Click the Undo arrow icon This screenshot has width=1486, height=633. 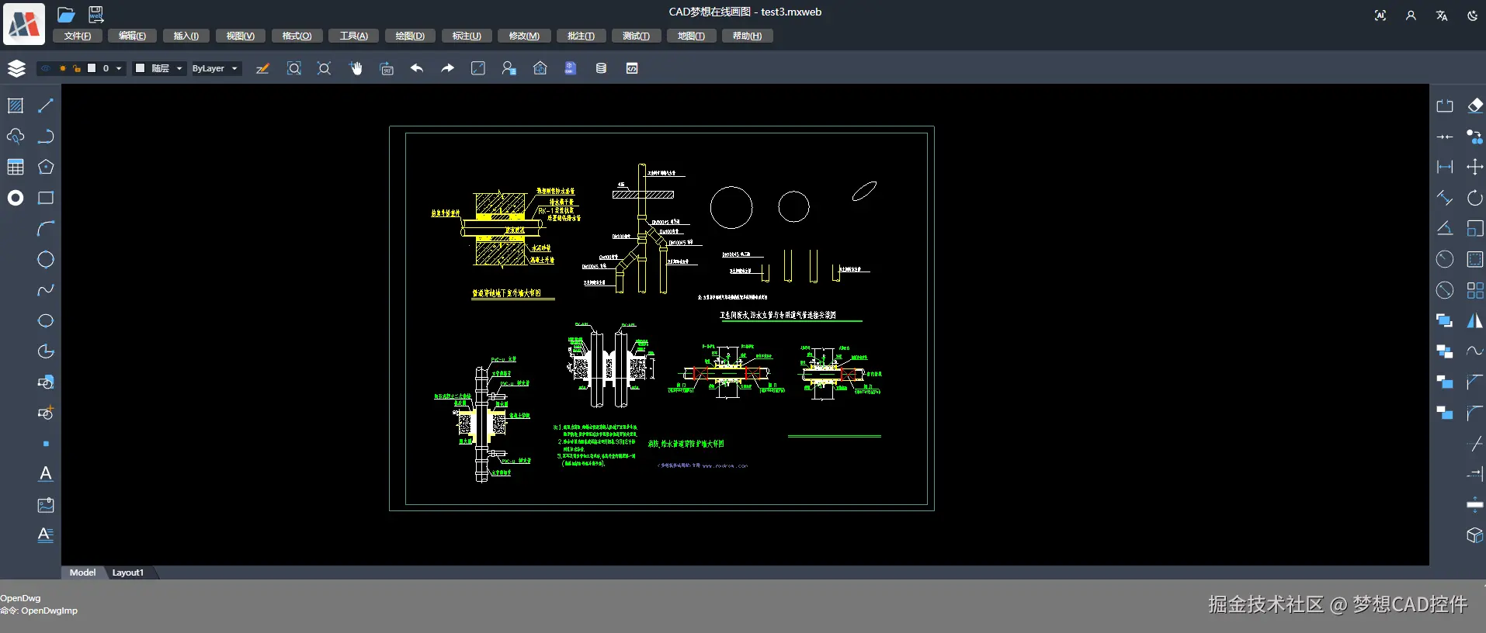[417, 68]
